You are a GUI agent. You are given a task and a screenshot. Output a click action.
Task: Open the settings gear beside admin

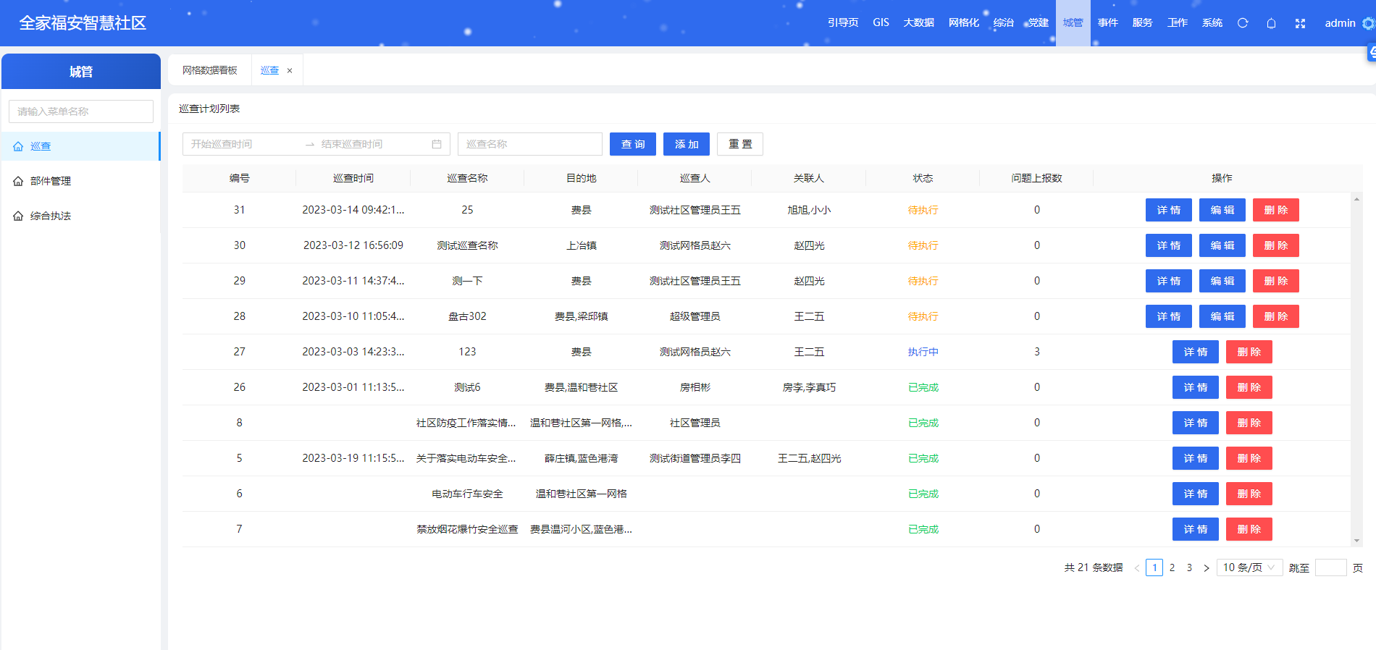pos(1368,23)
